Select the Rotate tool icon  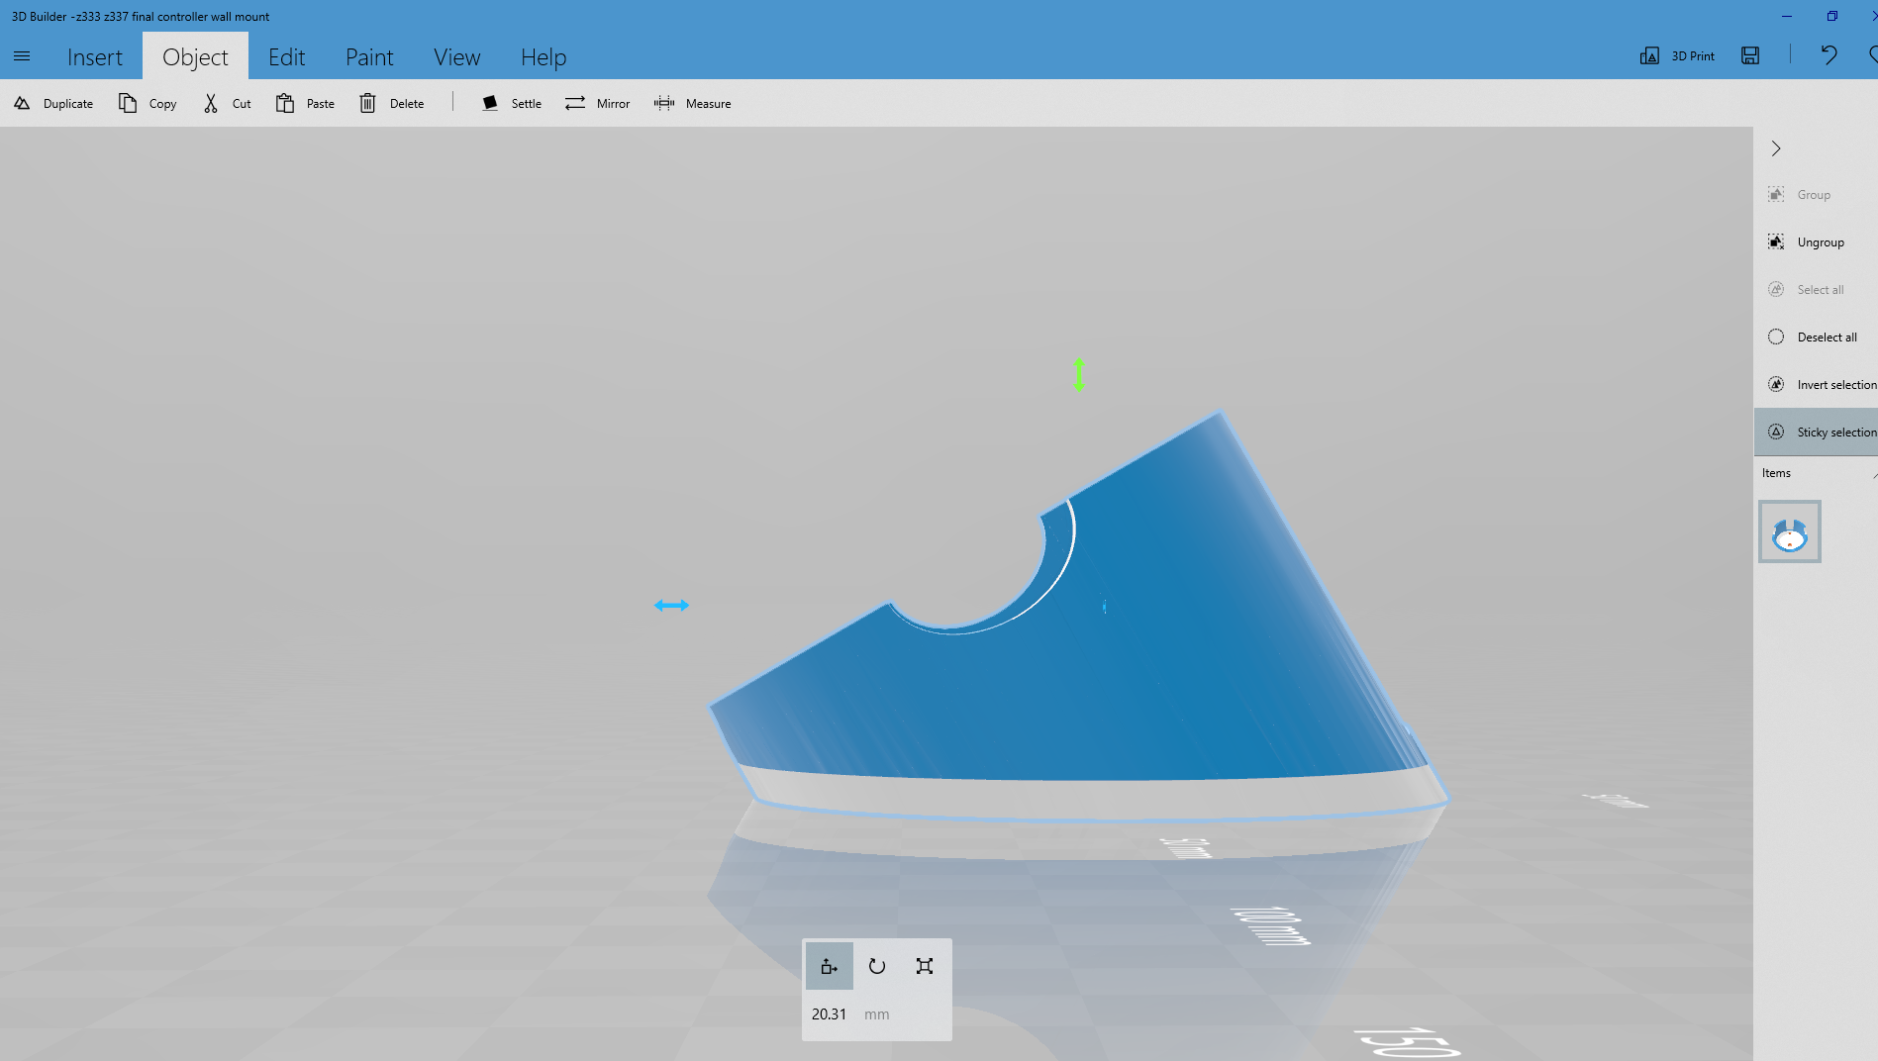(877, 966)
